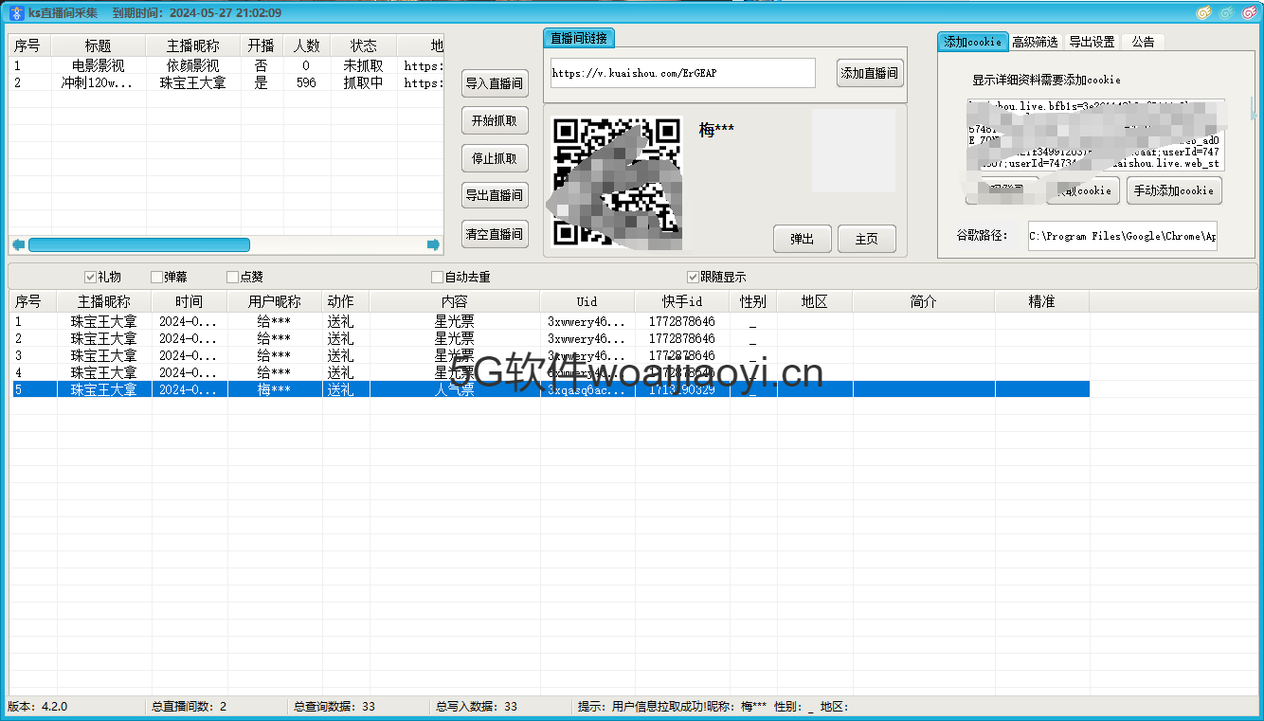This screenshot has height=721, width=1264.
Task: Open the 高级筛选 tab
Action: coord(1035,43)
